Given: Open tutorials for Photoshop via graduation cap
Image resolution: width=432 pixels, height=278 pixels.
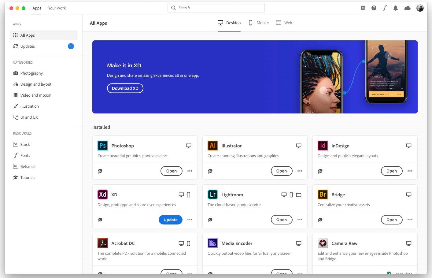Looking at the screenshot, I should 100,171.
